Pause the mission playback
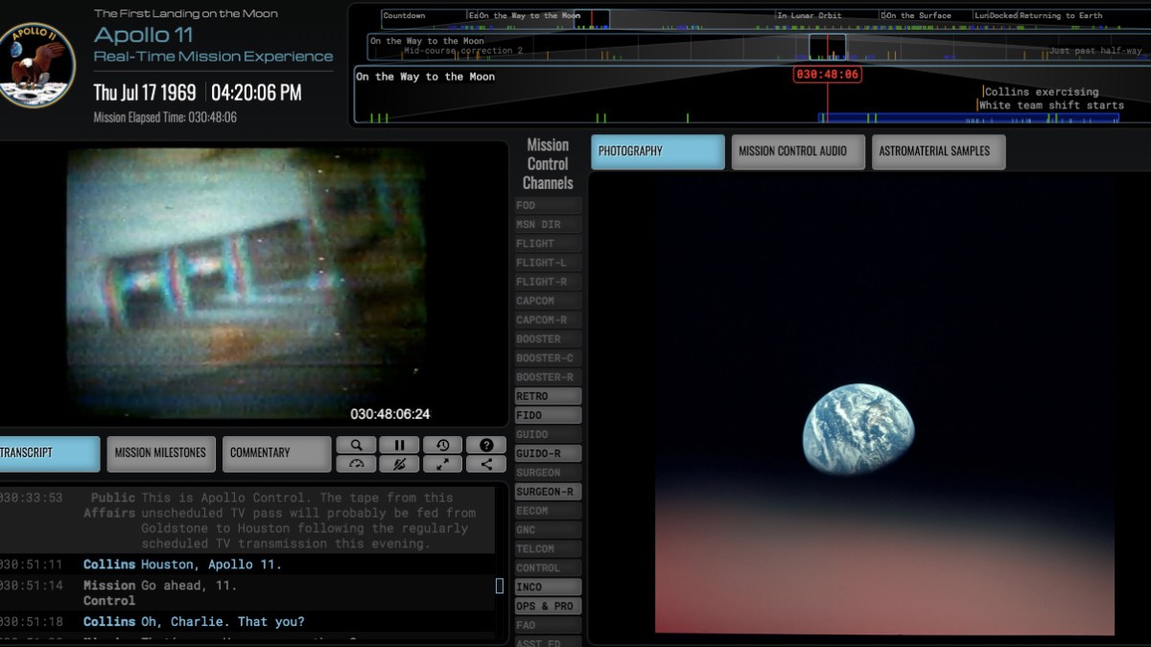This screenshot has height=647, width=1151. pyautogui.click(x=399, y=445)
